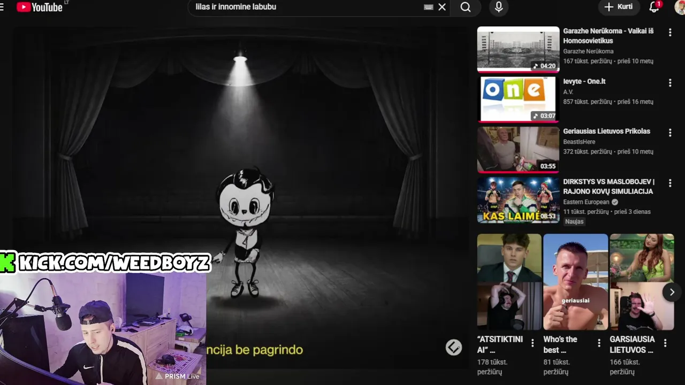
Task: Open options for Dirkstys vs Maslobojev video
Action: [669, 183]
